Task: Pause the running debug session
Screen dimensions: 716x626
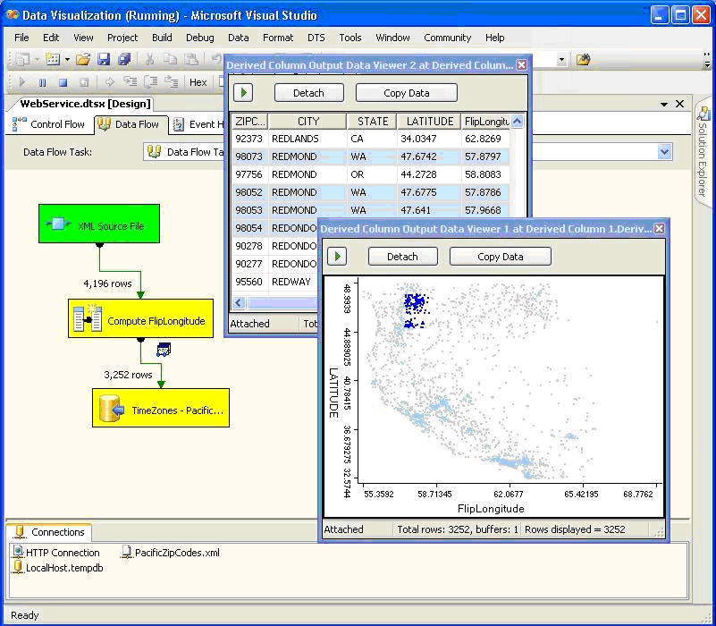Action: 42,82
